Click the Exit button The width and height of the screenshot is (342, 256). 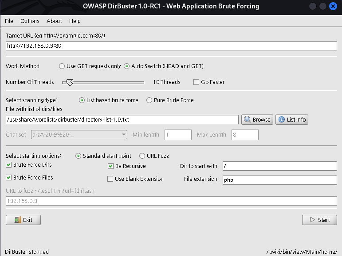(23, 220)
